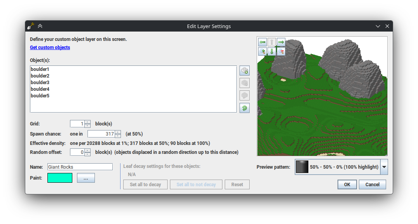Click the add custom object button
Screen dimensions: 418x224
pos(245,71)
